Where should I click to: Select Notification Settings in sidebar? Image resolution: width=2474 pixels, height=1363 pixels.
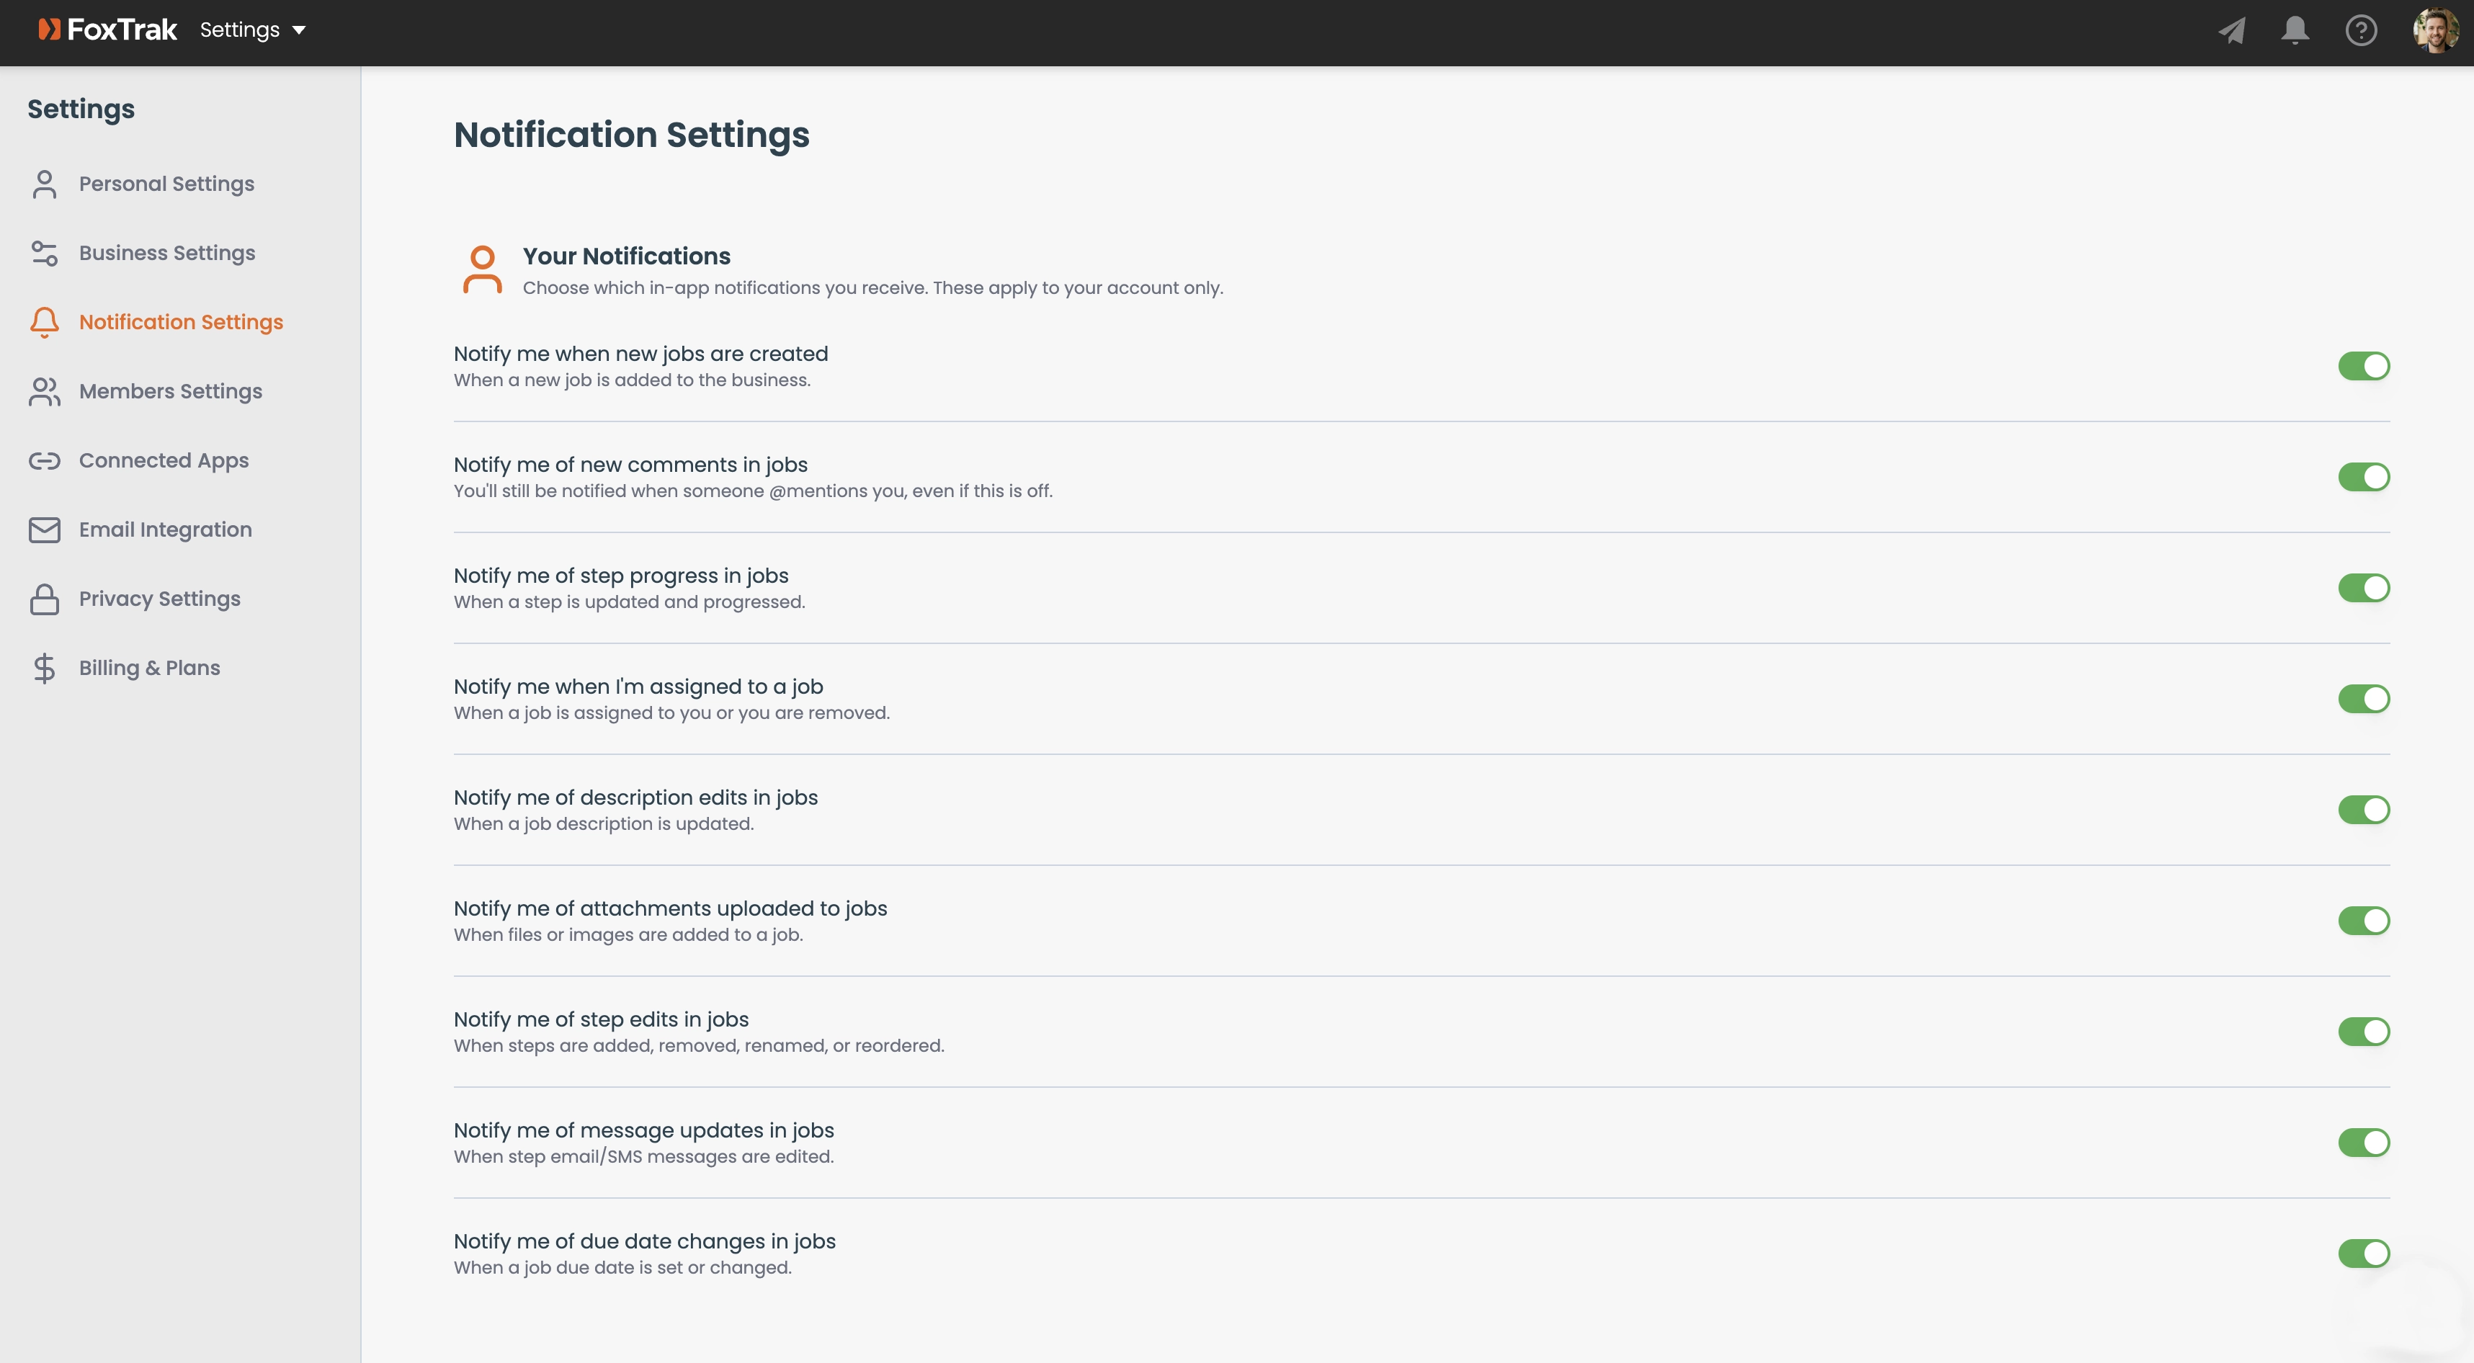tap(181, 322)
